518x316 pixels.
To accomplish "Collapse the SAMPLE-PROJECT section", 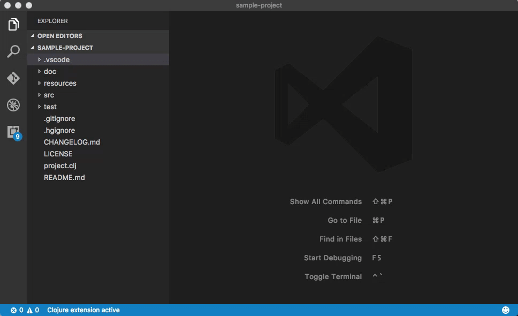I will 32,48.
